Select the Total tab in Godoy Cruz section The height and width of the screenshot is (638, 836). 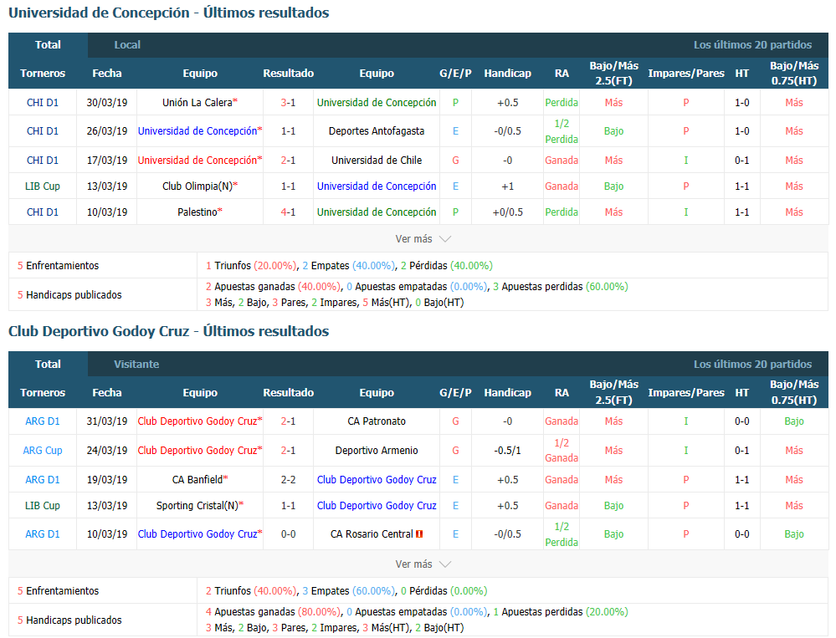click(x=48, y=365)
